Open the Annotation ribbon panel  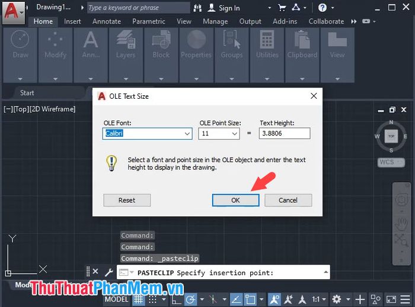point(91,55)
